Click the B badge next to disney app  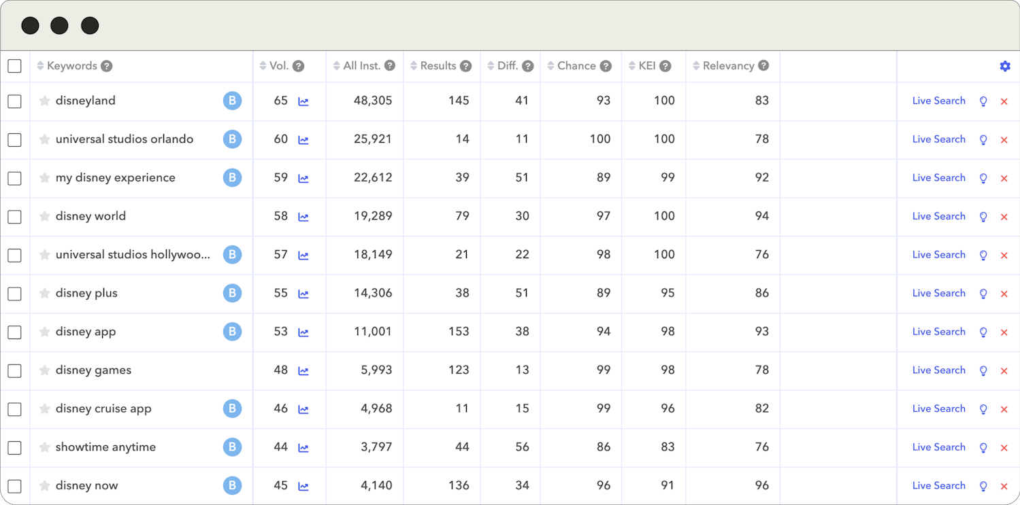click(232, 332)
